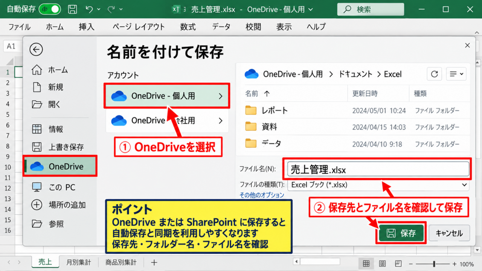
Task: Add a new sheet with plus icon
Action: (154, 262)
